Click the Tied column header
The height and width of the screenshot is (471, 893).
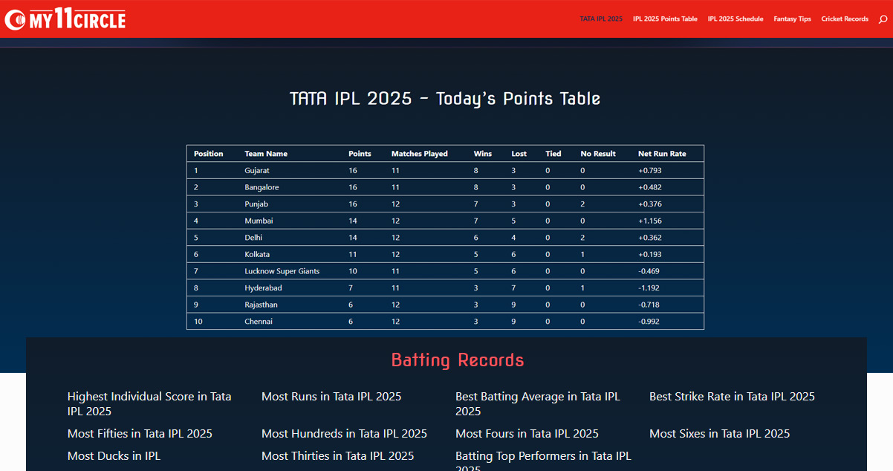click(x=553, y=154)
